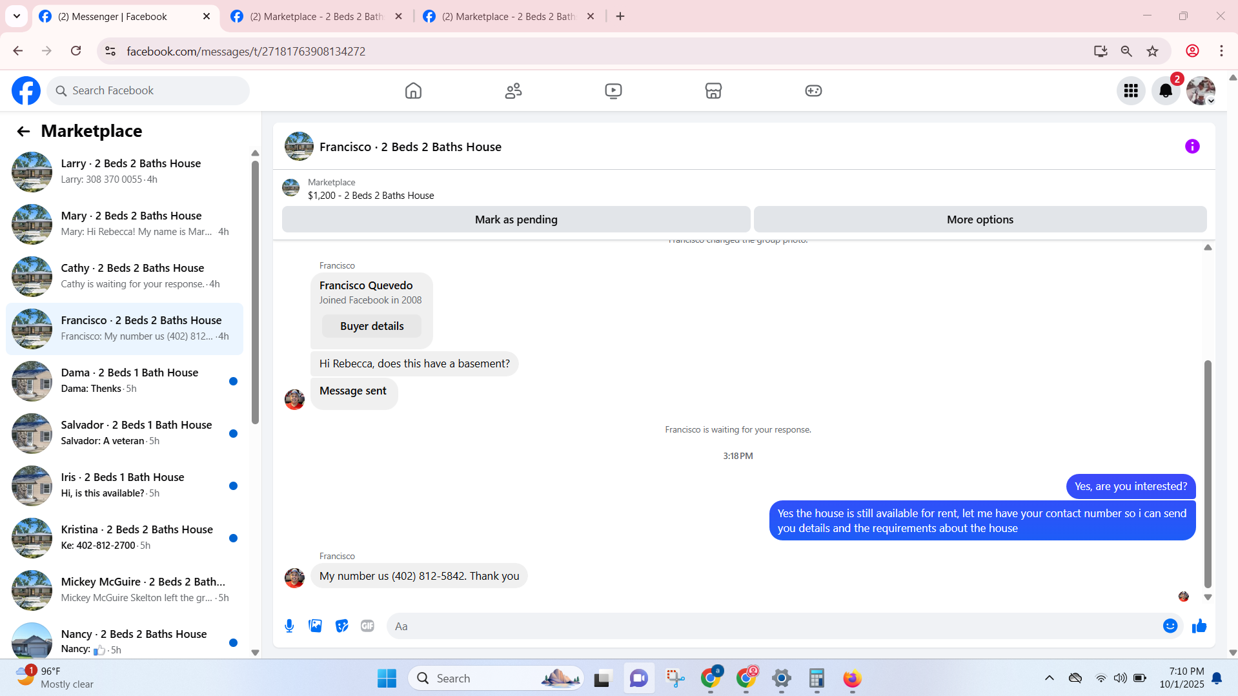Open Facebook Home icon

[x=413, y=91]
